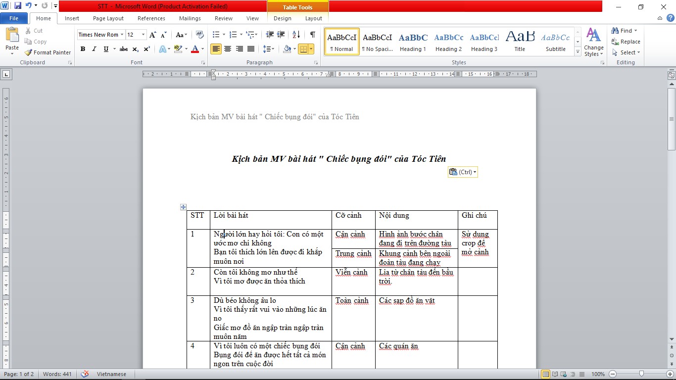Sort the selected text
This screenshot has height=380, width=676.
pos(296,35)
